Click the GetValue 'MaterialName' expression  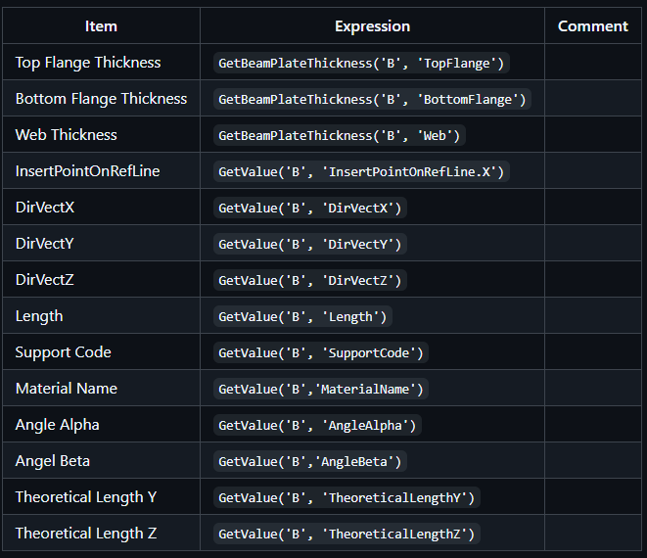(x=321, y=390)
